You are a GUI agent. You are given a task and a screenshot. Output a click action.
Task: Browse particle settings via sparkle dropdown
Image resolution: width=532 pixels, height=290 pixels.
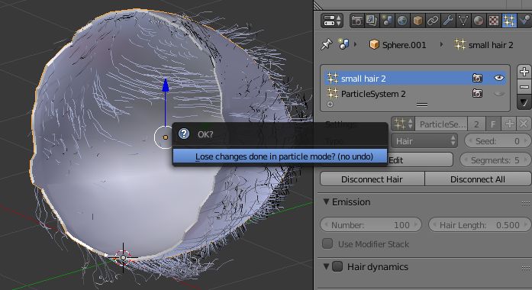pos(403,124)
